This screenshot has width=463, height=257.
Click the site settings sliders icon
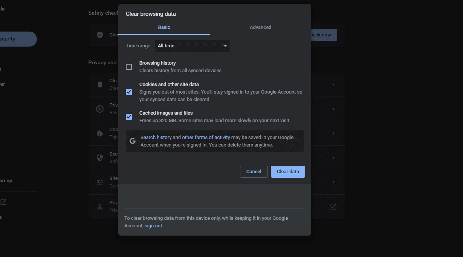click(x=100, y=182)
